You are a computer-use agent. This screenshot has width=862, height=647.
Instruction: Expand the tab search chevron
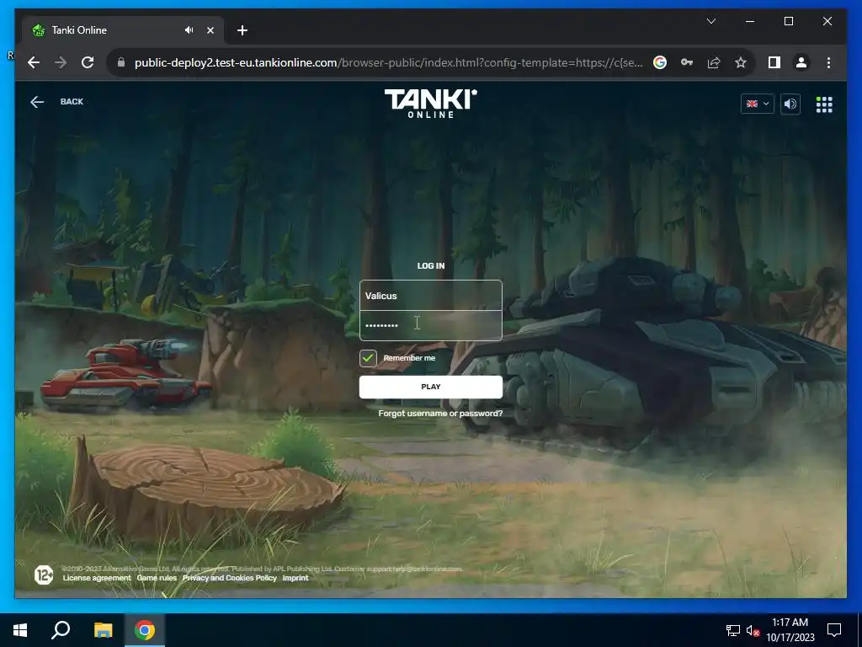click(710, 21)
